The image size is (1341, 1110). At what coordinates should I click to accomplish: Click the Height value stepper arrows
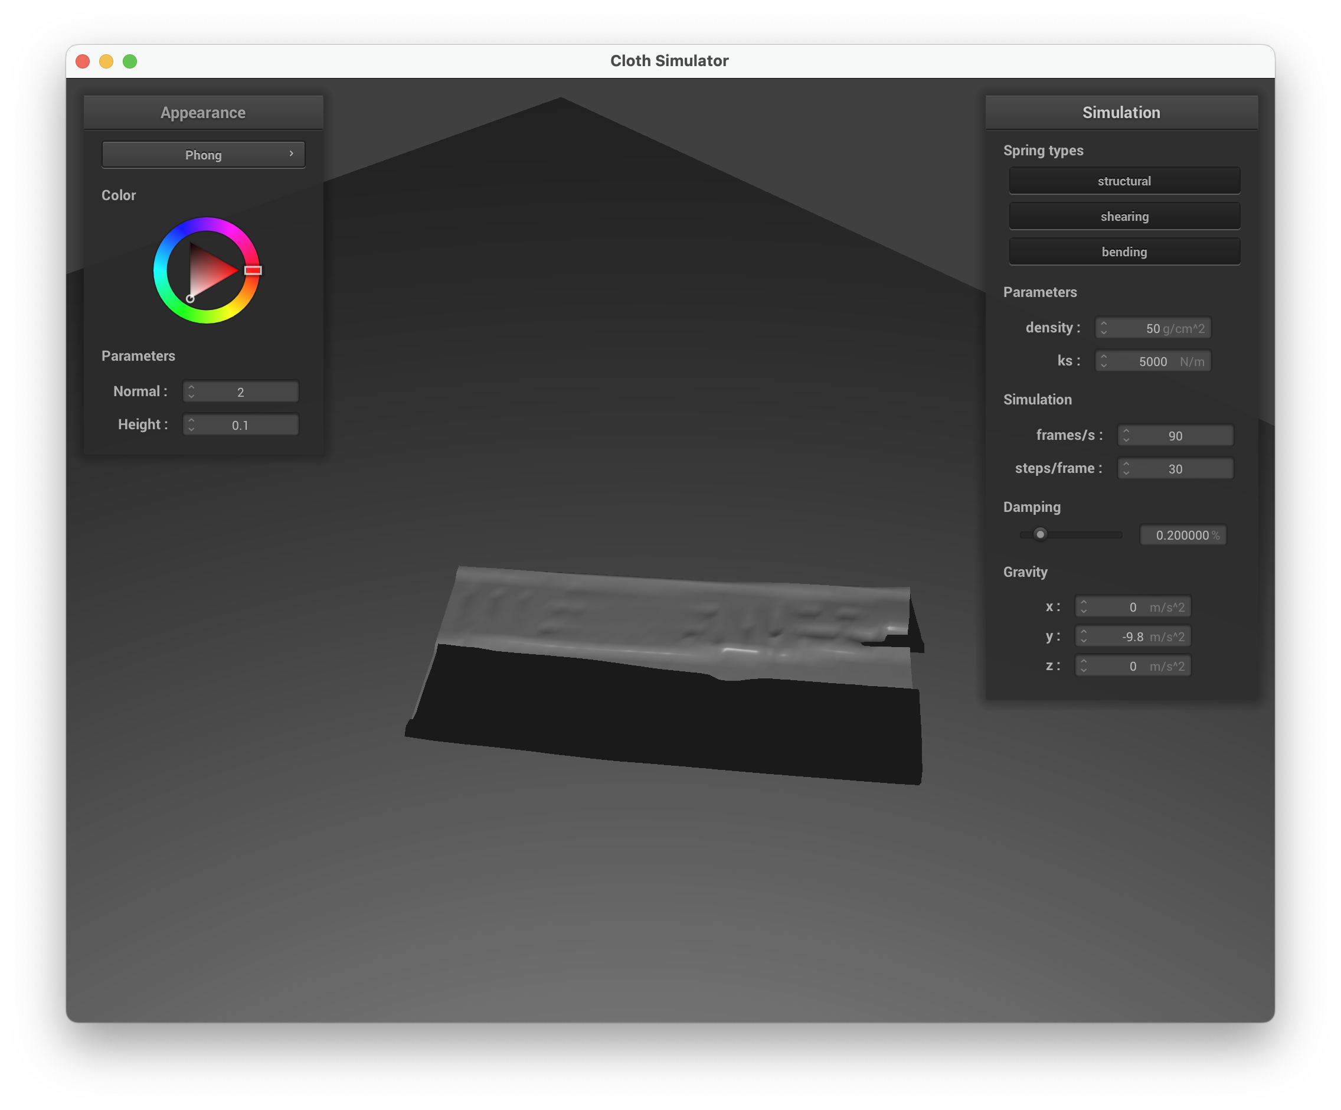[x=191, y=425]
